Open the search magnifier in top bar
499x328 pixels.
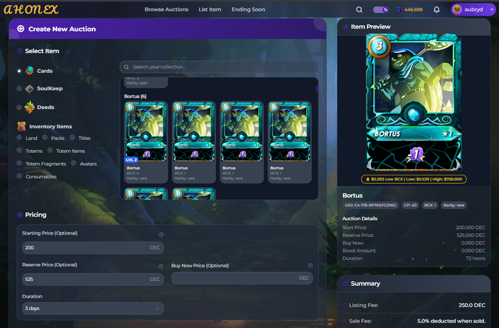pos(359,10)
